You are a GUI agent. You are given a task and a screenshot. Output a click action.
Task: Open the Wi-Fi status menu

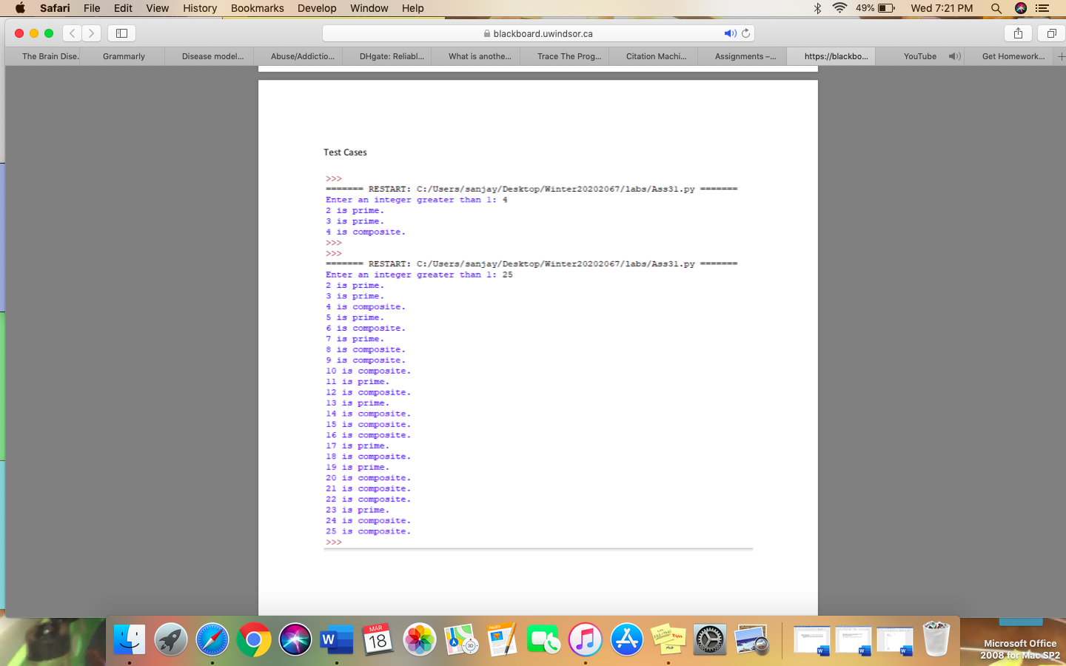pyautogui.click(x=840, y=8)
